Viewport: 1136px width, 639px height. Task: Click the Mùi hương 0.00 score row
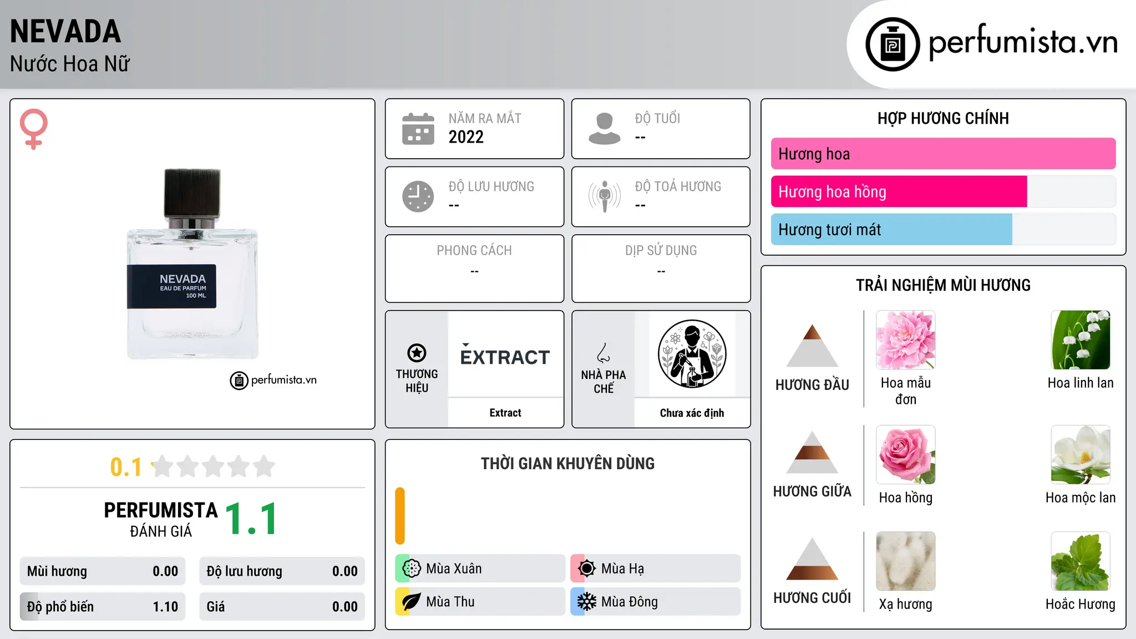click(103, 571)
